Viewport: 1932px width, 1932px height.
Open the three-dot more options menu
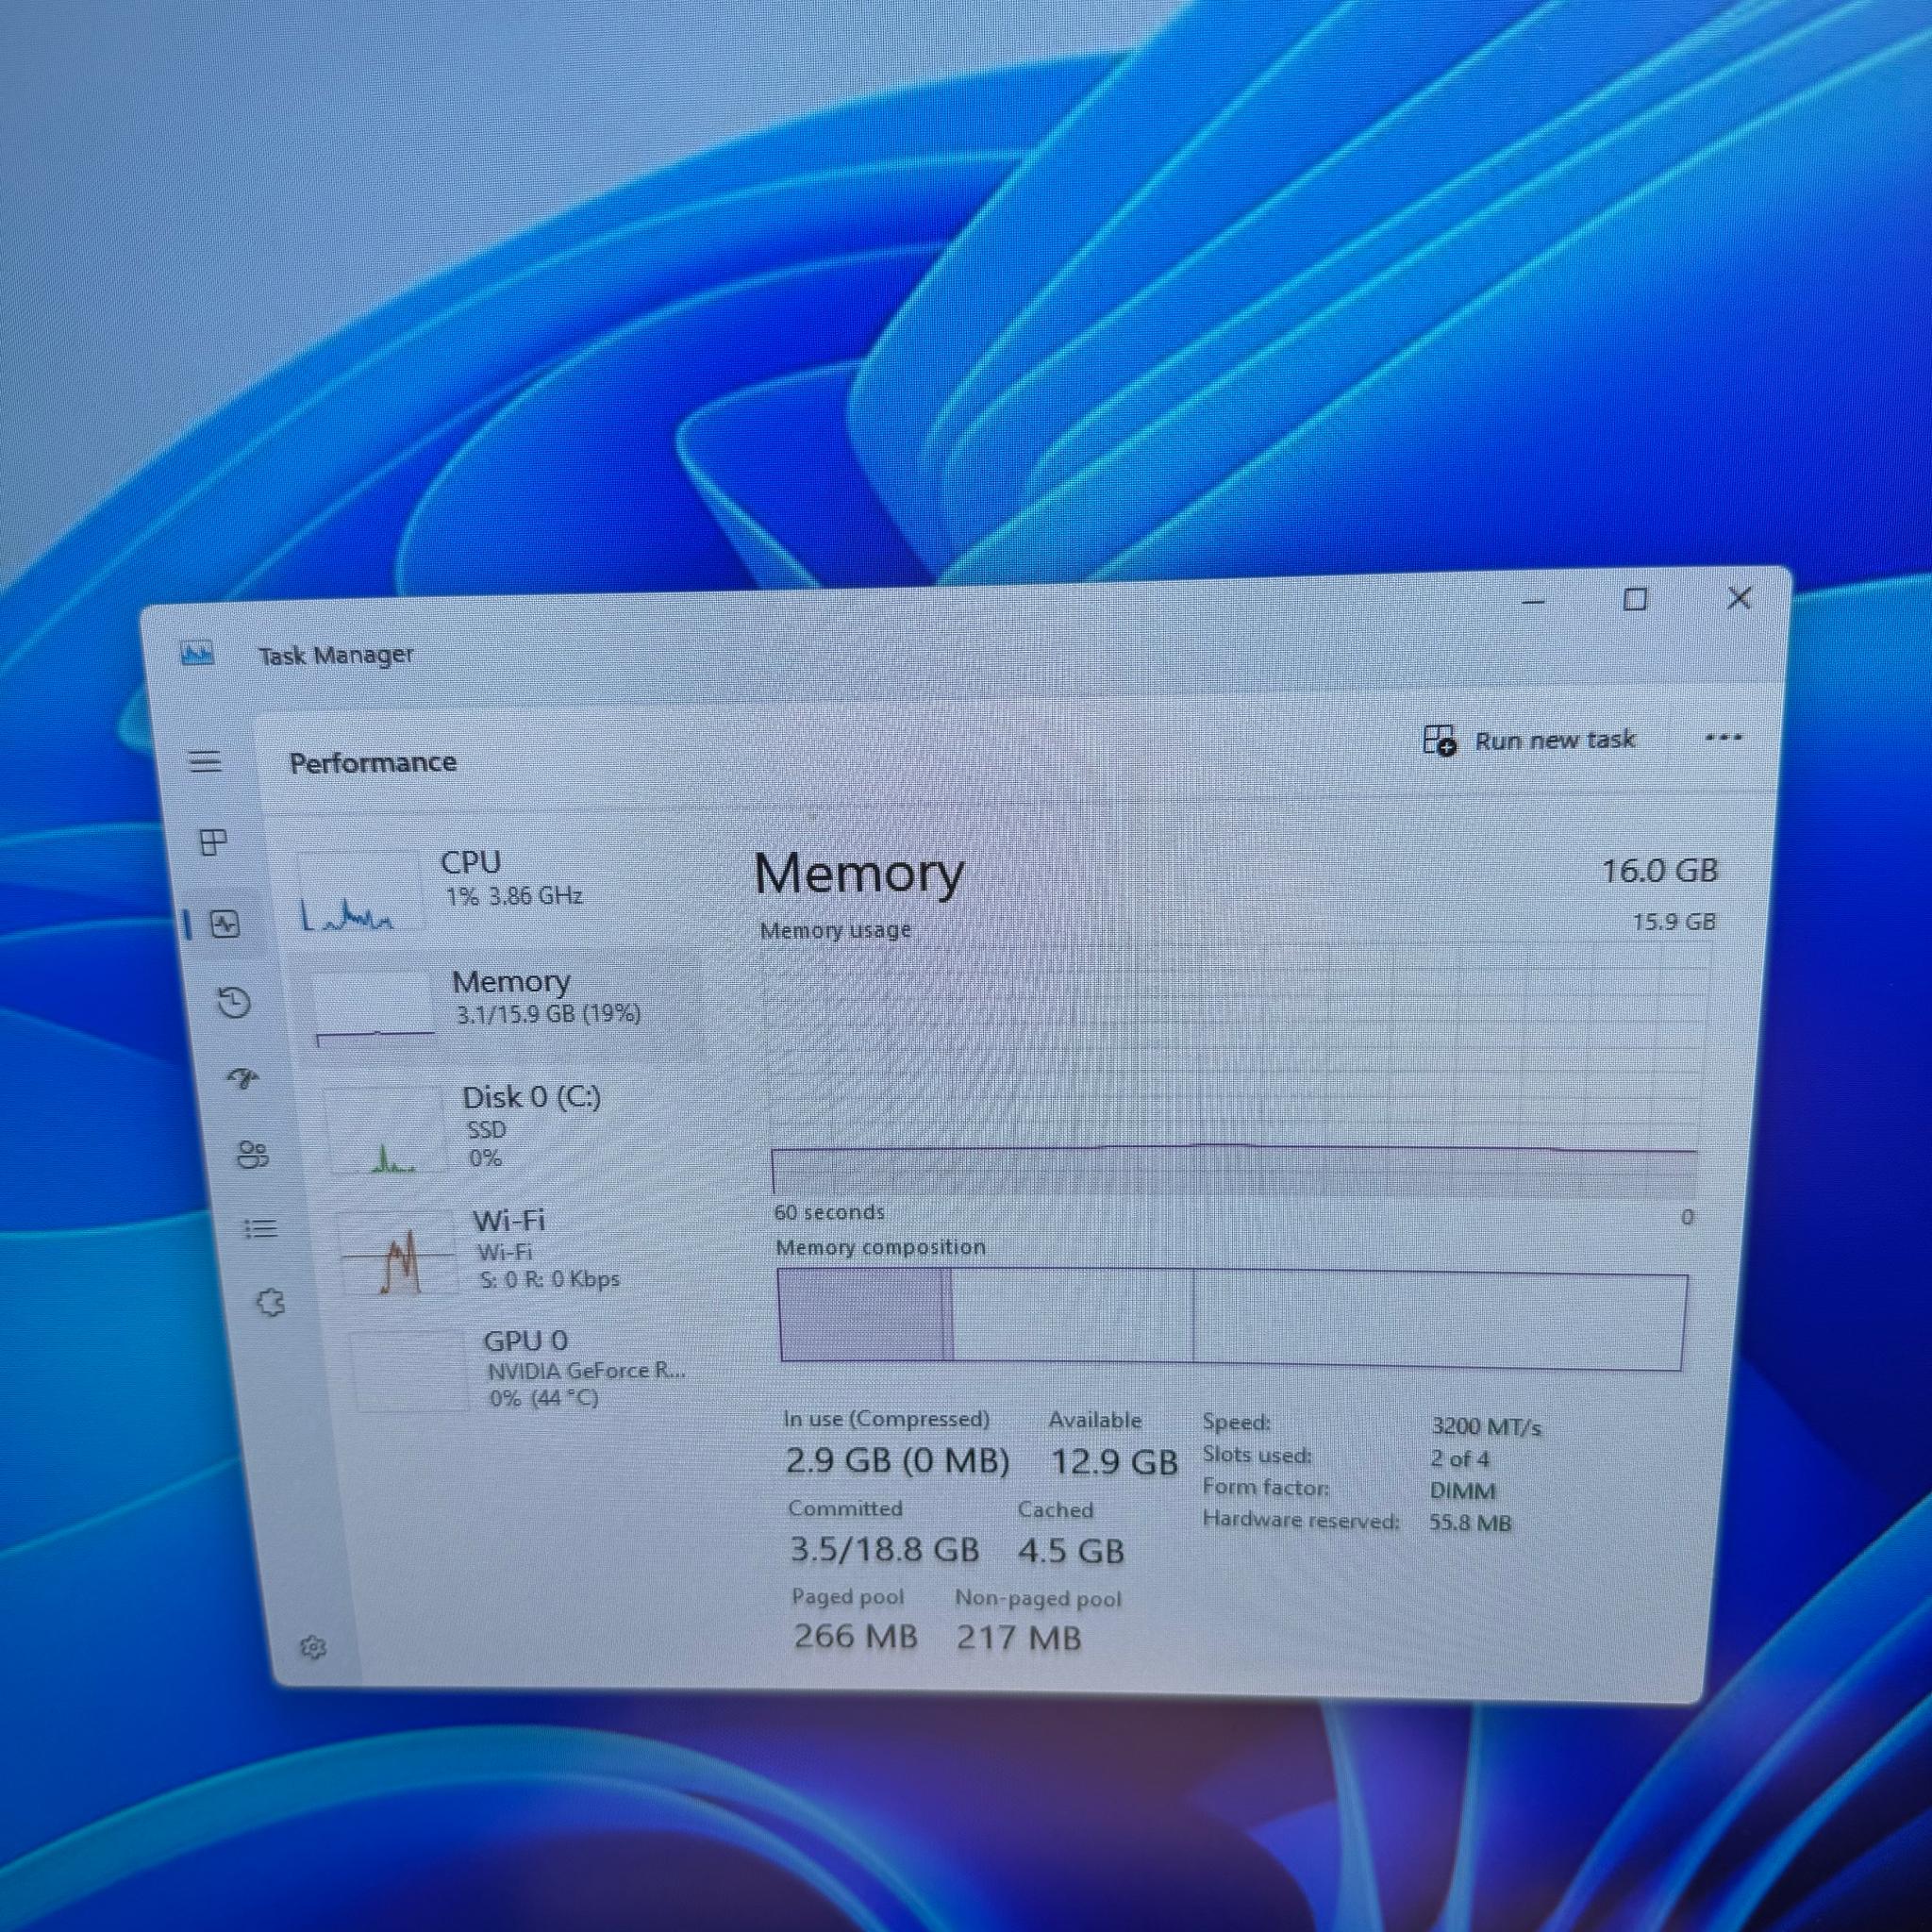[x=1723, y=738]
